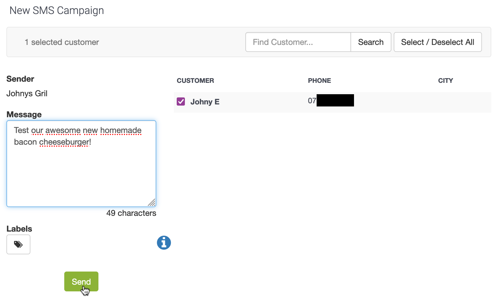Screen dimensions: 498x301
Task: Click the PHONE column header
Action: (319, 80)
